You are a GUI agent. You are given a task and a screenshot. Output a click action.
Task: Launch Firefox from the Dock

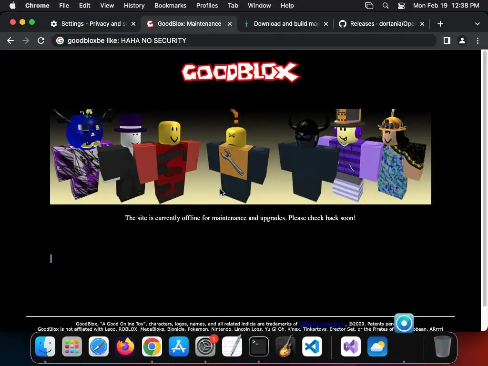(x=125, y=346)
